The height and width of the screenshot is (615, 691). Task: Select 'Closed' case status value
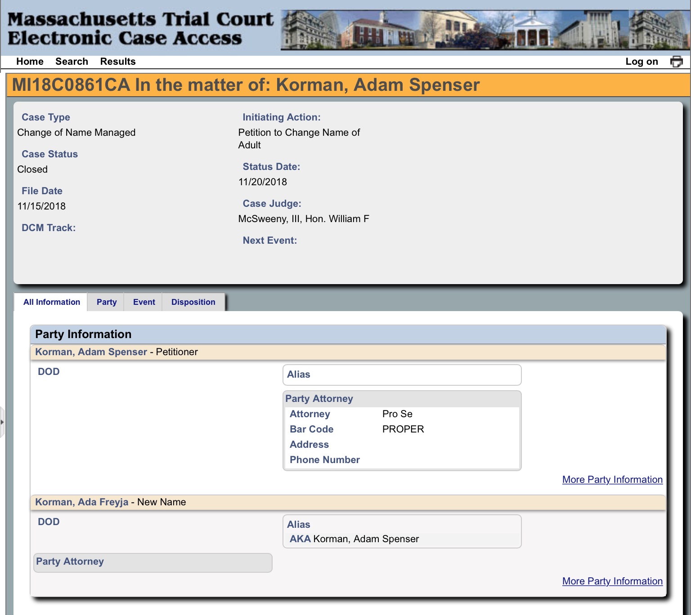coord(32,169)
